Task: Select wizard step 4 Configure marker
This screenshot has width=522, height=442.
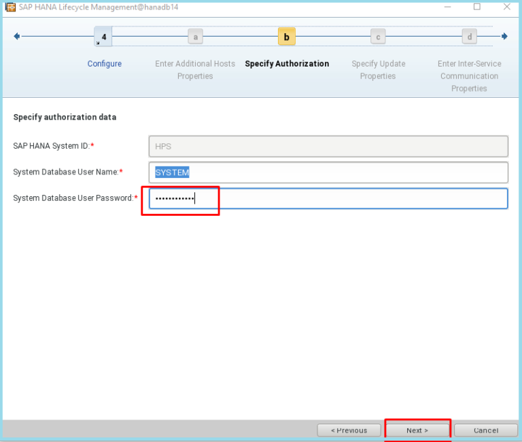Action: point(103,37)
